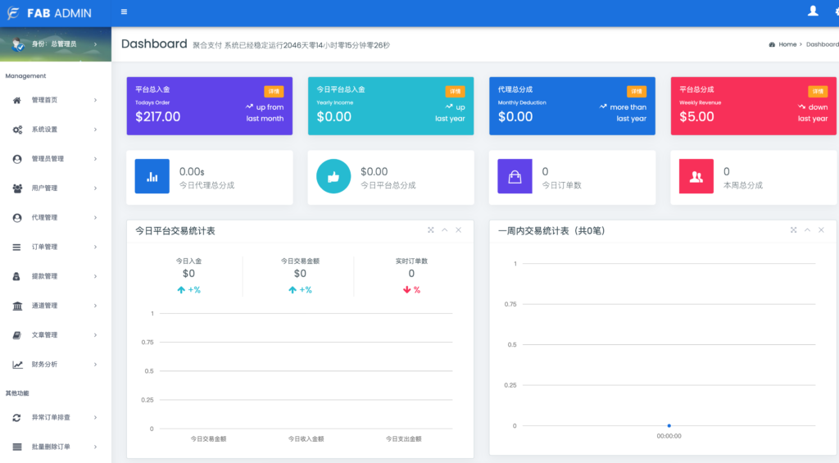This screenshot has height=463, width=839.
Task: Click the $5.00 amount on red card
Action: 696,116
